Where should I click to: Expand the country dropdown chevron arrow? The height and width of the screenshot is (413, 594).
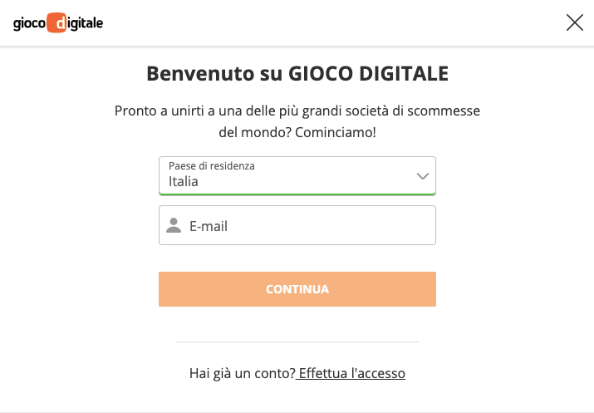pos(422,176)
